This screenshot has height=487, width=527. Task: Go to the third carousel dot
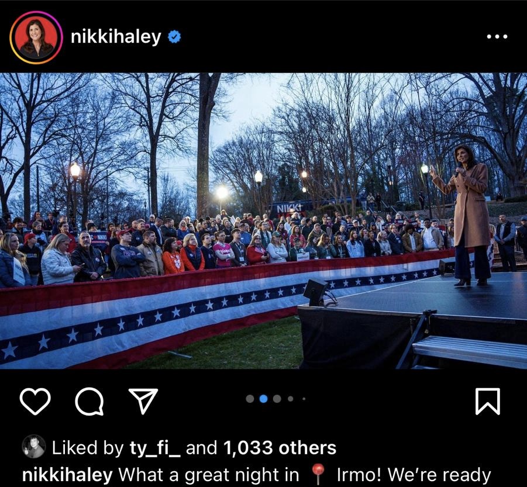pos(277,399)
